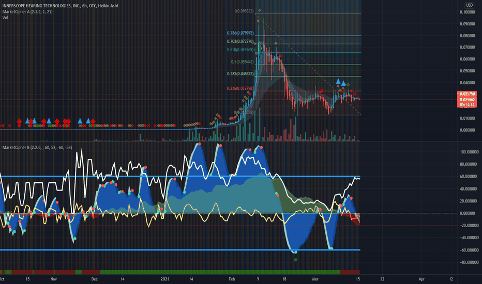This screenshot has width=482, height=284.
Task: Click the 0.070000 price axis label
Action: pyautogui.click(x=467, y=48)
